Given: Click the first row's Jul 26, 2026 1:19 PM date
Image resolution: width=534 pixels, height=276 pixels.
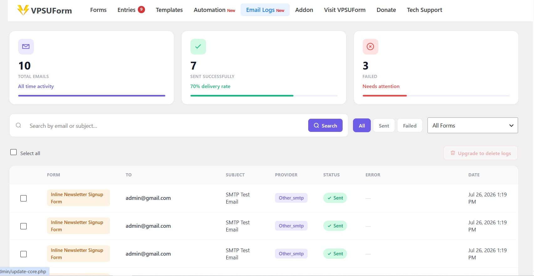Looking at the screenshot, I should coord(487,198).
